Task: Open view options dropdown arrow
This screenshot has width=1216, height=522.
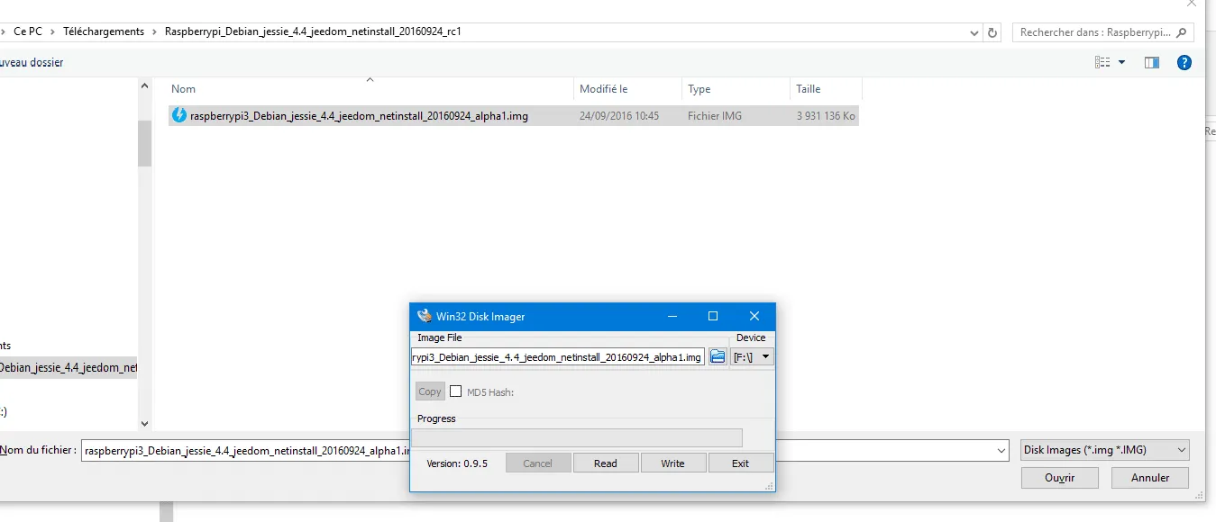Action: click(1121, 62)
